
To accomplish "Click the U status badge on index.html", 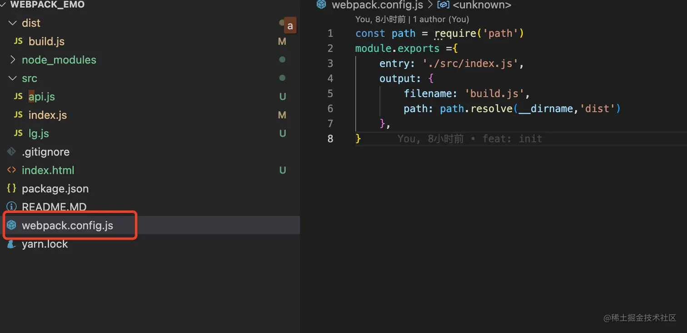I will pos(283,170).
